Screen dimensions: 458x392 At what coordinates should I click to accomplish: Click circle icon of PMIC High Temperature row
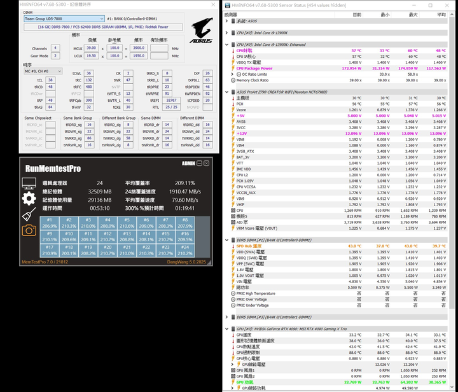pos(233,293)
